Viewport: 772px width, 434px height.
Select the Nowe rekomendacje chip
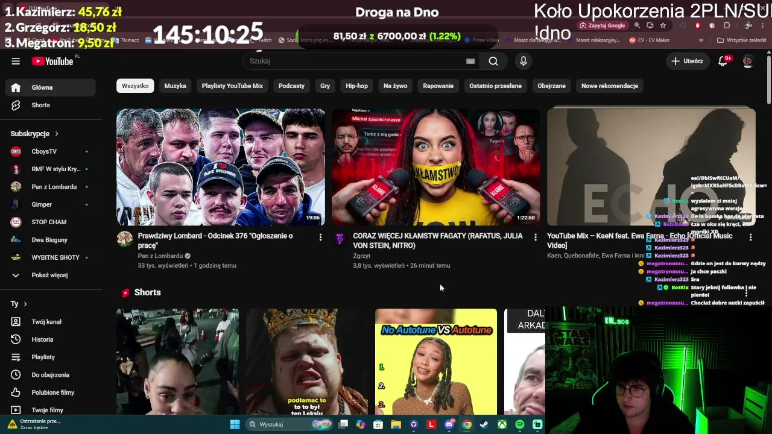(x=610, y=86)
